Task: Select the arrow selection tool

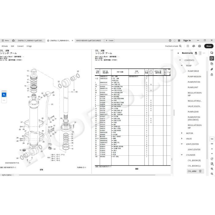Action: (x=4, y=95)
